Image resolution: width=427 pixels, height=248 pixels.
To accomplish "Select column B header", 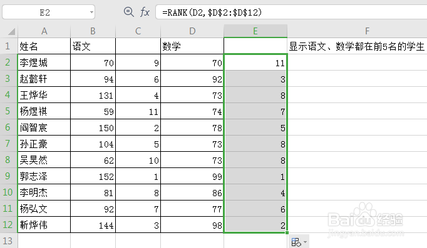I will point(93,31).
